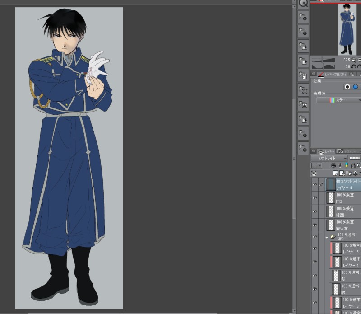Set as reference layer lighthouse icon
361x314 pixels.
coord(340,165)
